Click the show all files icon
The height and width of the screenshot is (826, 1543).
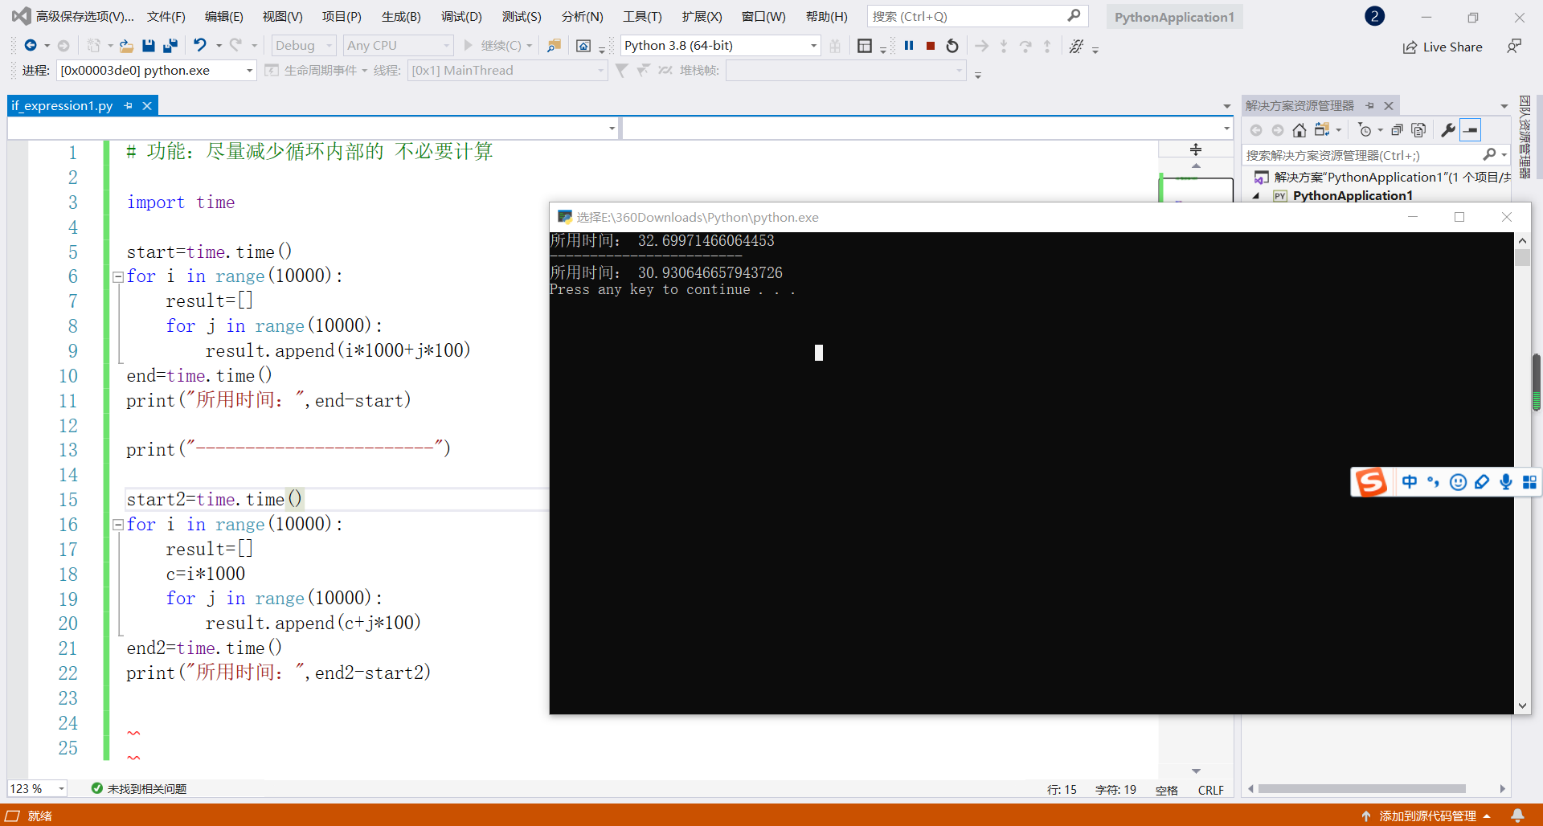[1419, 130]
